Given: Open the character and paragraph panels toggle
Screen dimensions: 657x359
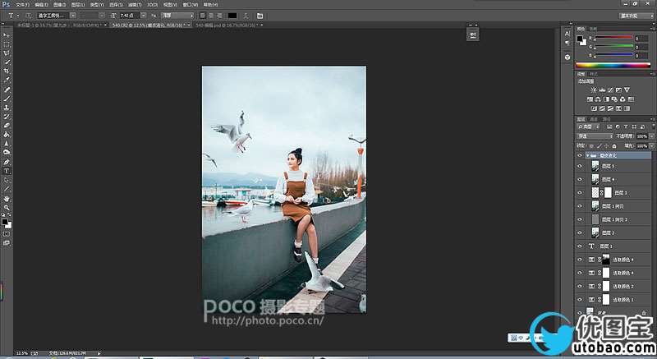Looking at the screenshot, I should pyautogui.click(x=260, y=16).
